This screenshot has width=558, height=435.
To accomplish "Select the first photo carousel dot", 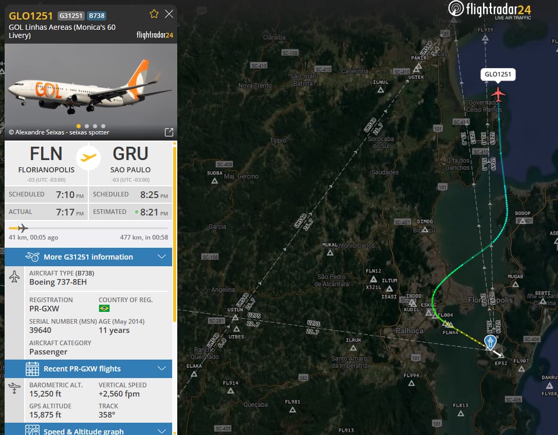I will pyautogui.click(x=79, y=126).
